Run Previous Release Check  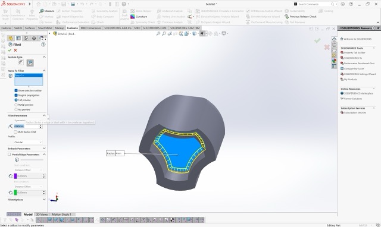coord(300,17)
